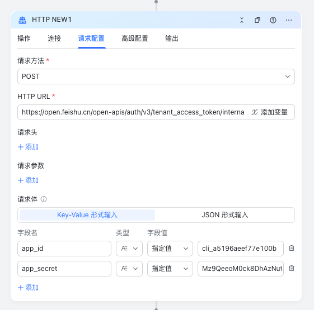The width and height of the screenshot is (314, 310).
Task: Click the HTTP URL label
Action: (x=34, y=96)
